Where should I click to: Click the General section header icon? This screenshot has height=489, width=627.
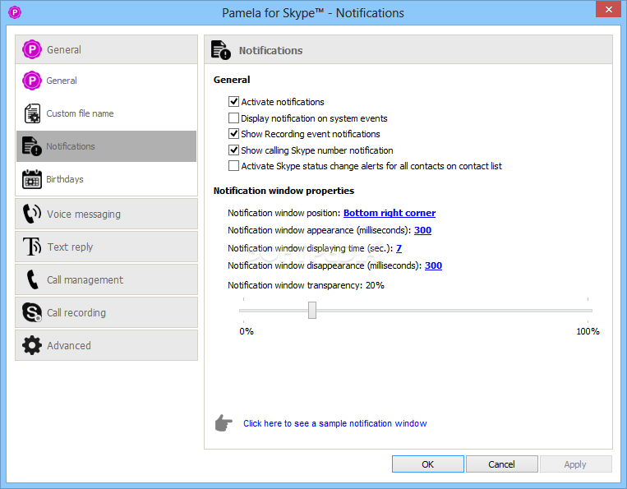coord(32,49)
